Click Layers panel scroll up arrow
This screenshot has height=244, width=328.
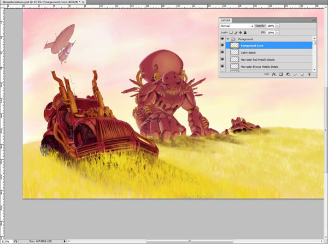[314, 38]
